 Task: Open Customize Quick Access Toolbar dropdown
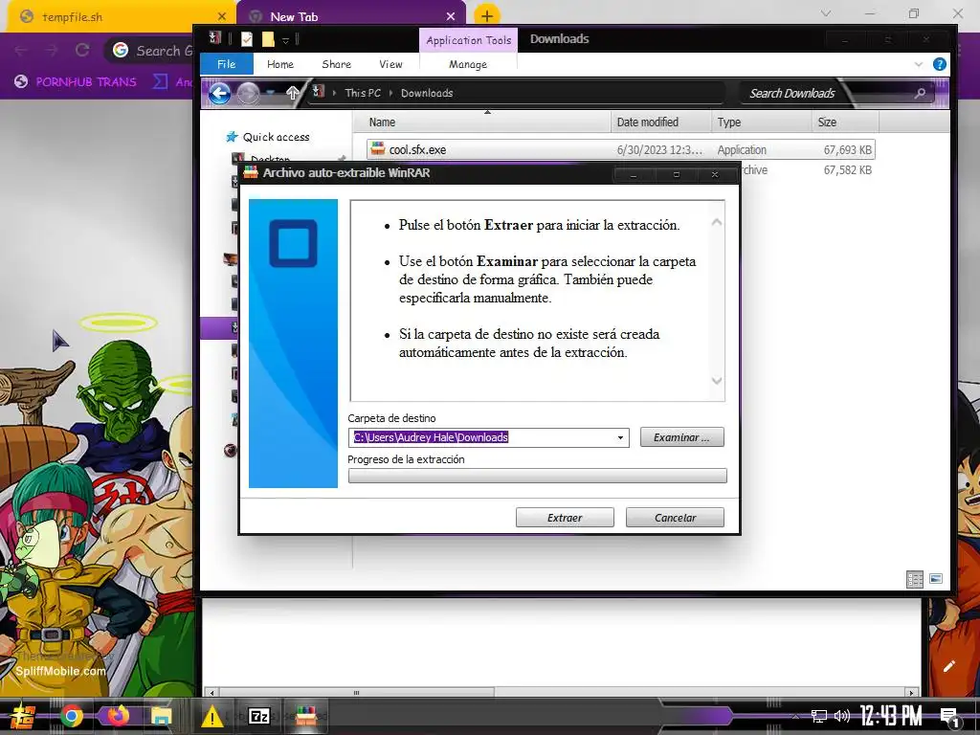[285, 40]
